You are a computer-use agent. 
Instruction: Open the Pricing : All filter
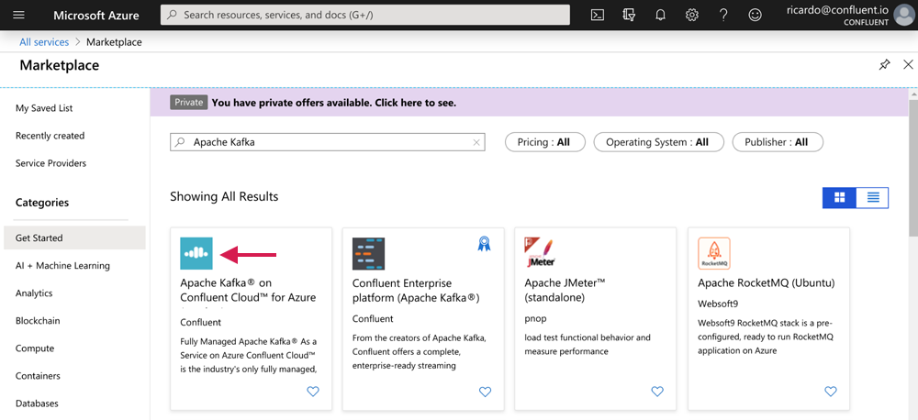click(545, 142)
